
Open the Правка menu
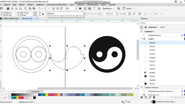click(x=7, y=5)
